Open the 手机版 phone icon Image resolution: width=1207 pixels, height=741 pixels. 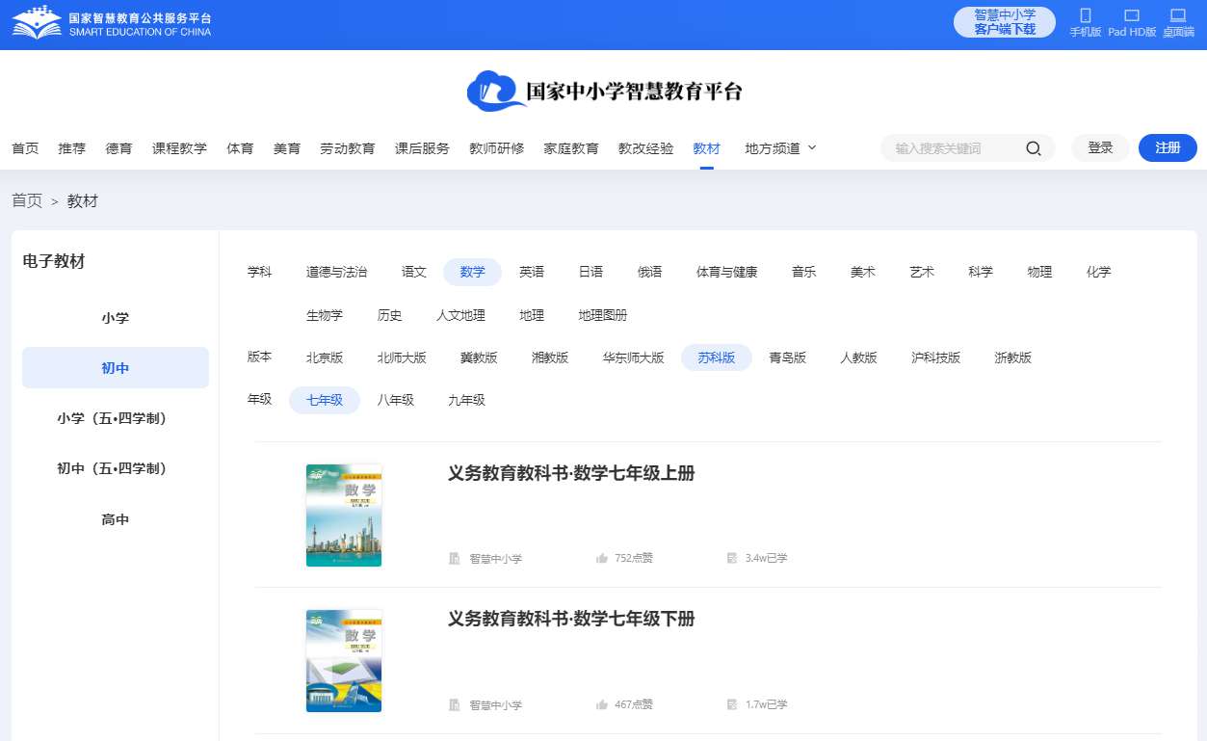click(x=1086, y=15)
